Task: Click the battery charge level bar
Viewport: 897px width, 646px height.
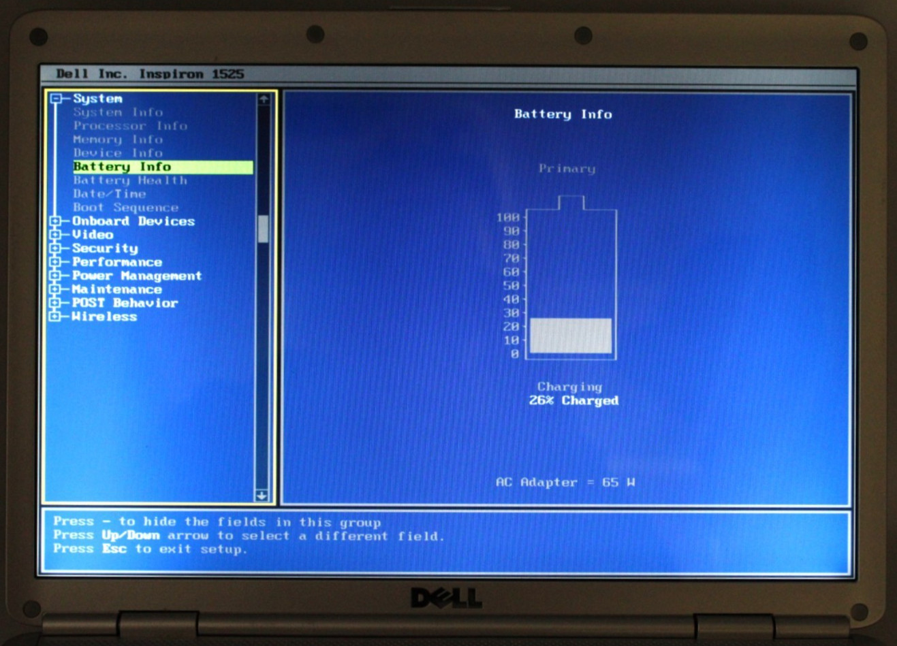Action: click(571, 336)
